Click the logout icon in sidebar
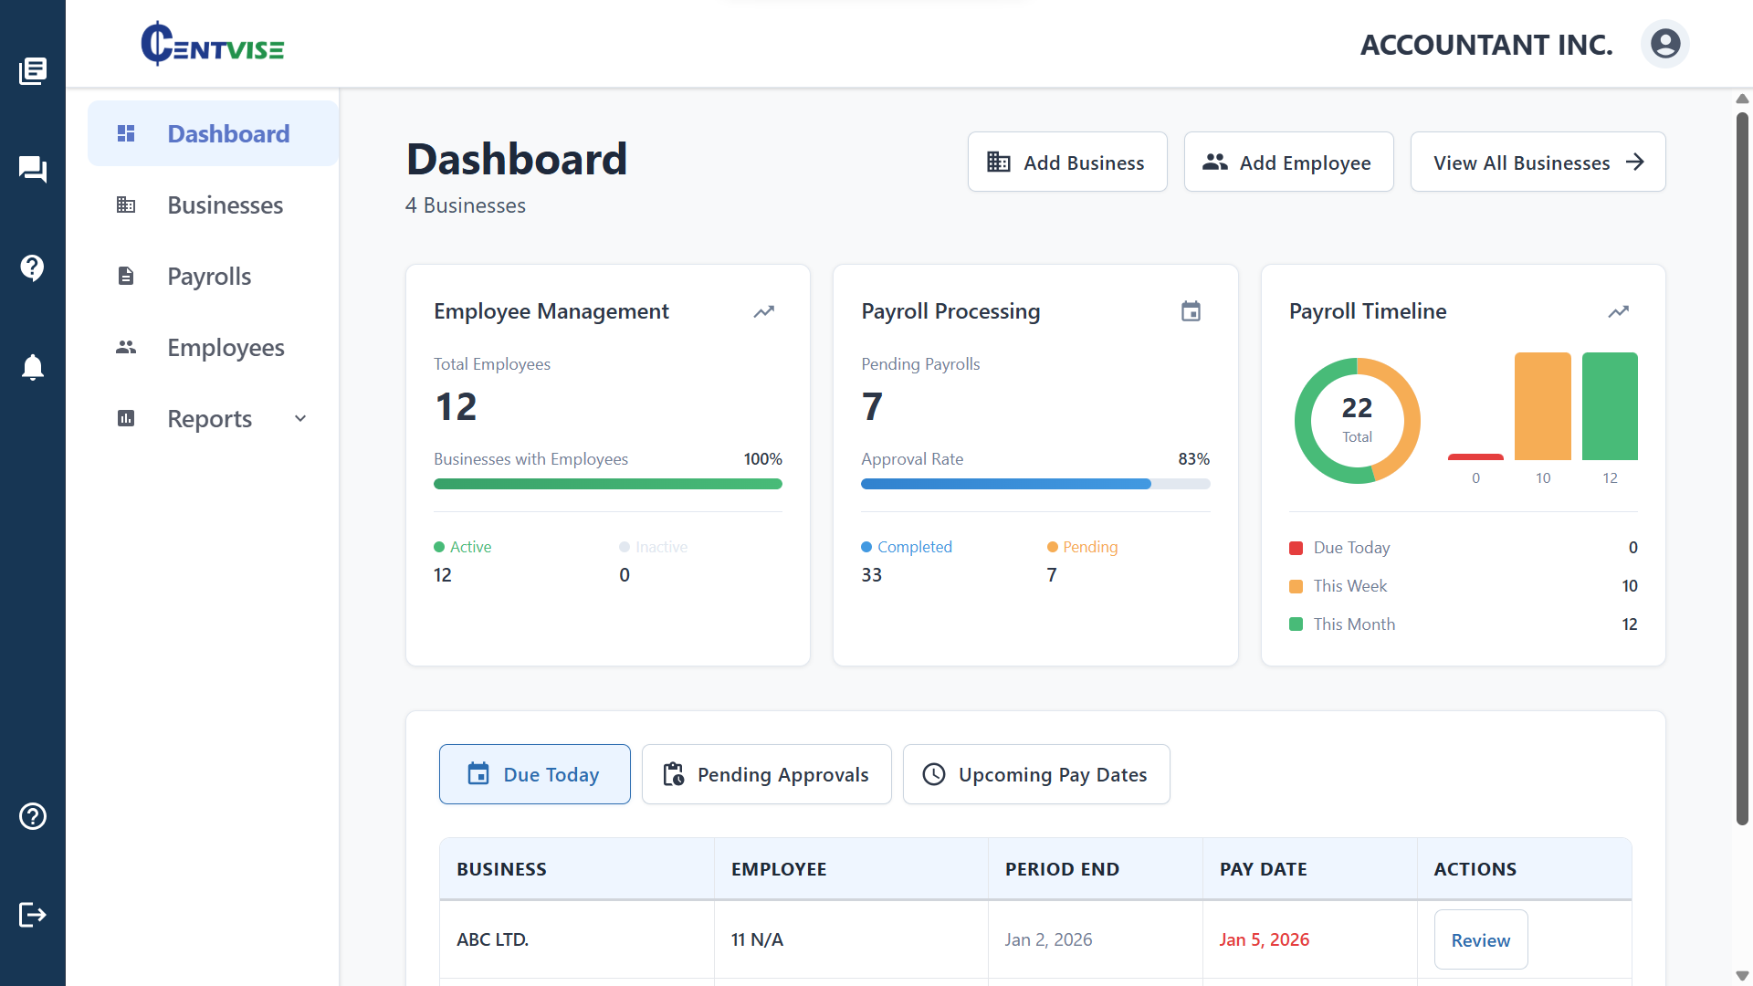This screenshot has width=1753, height=986. point(33,915)
